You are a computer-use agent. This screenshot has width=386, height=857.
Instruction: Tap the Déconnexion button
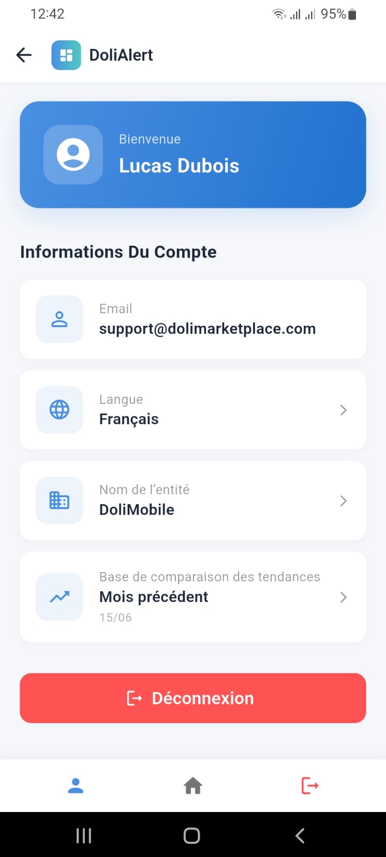193,698
